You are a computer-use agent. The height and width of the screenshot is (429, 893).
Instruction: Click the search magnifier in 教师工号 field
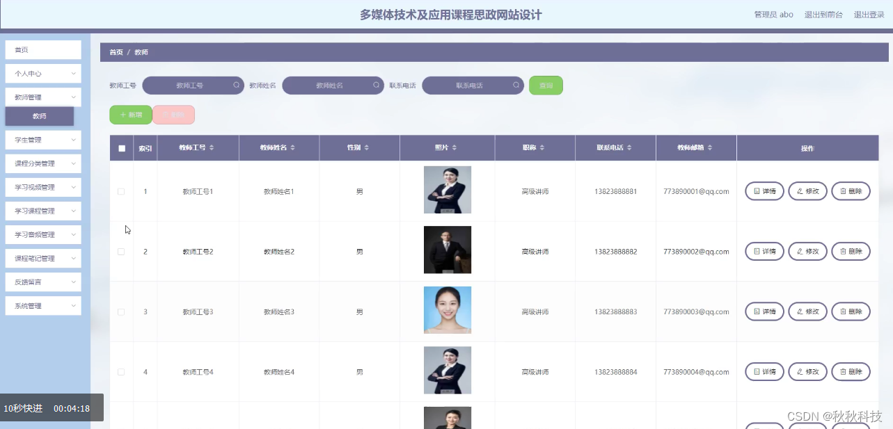click(237, 85)
